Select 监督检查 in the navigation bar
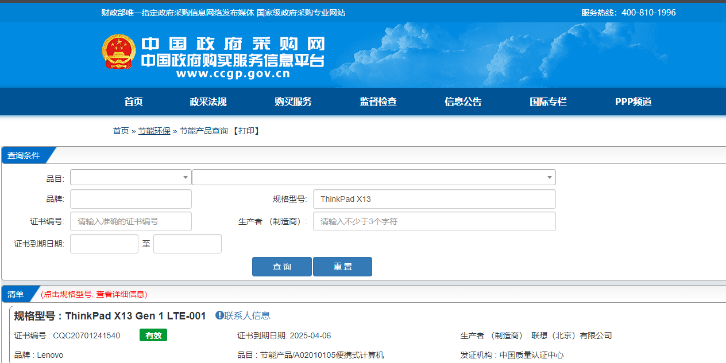Screen dimensions: 726x363 378,102
